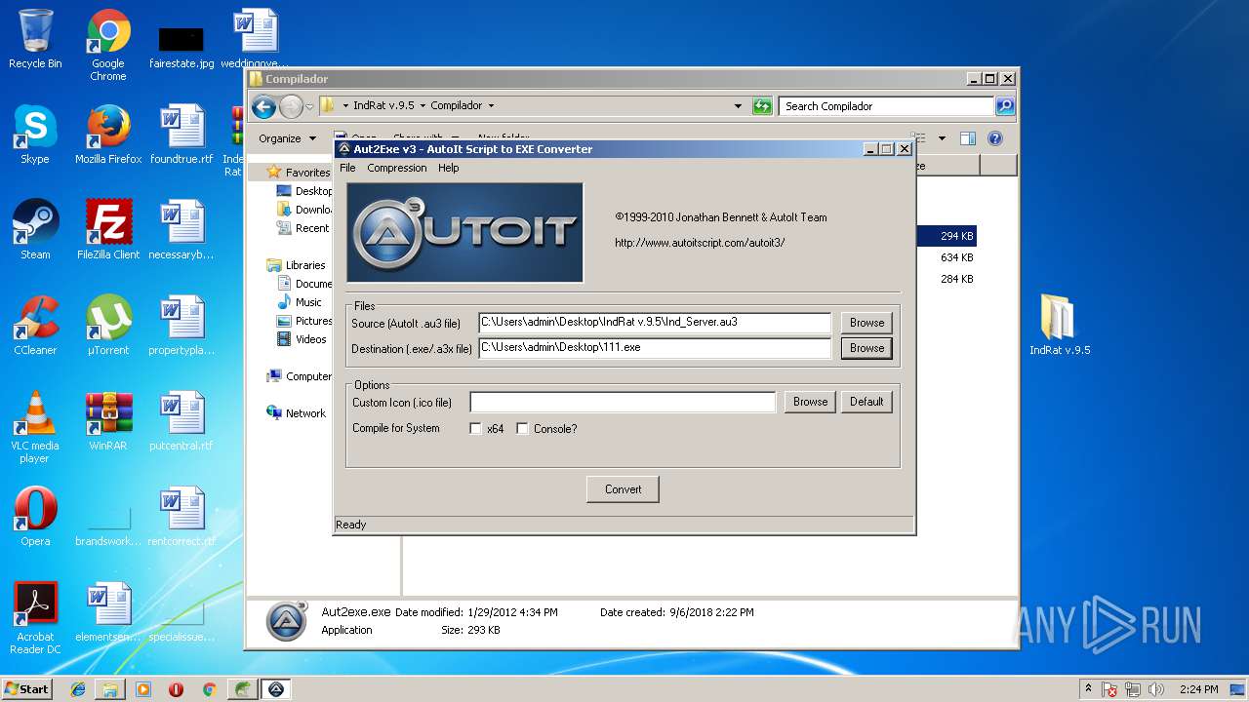Click the Custom Icon path field

623,402
